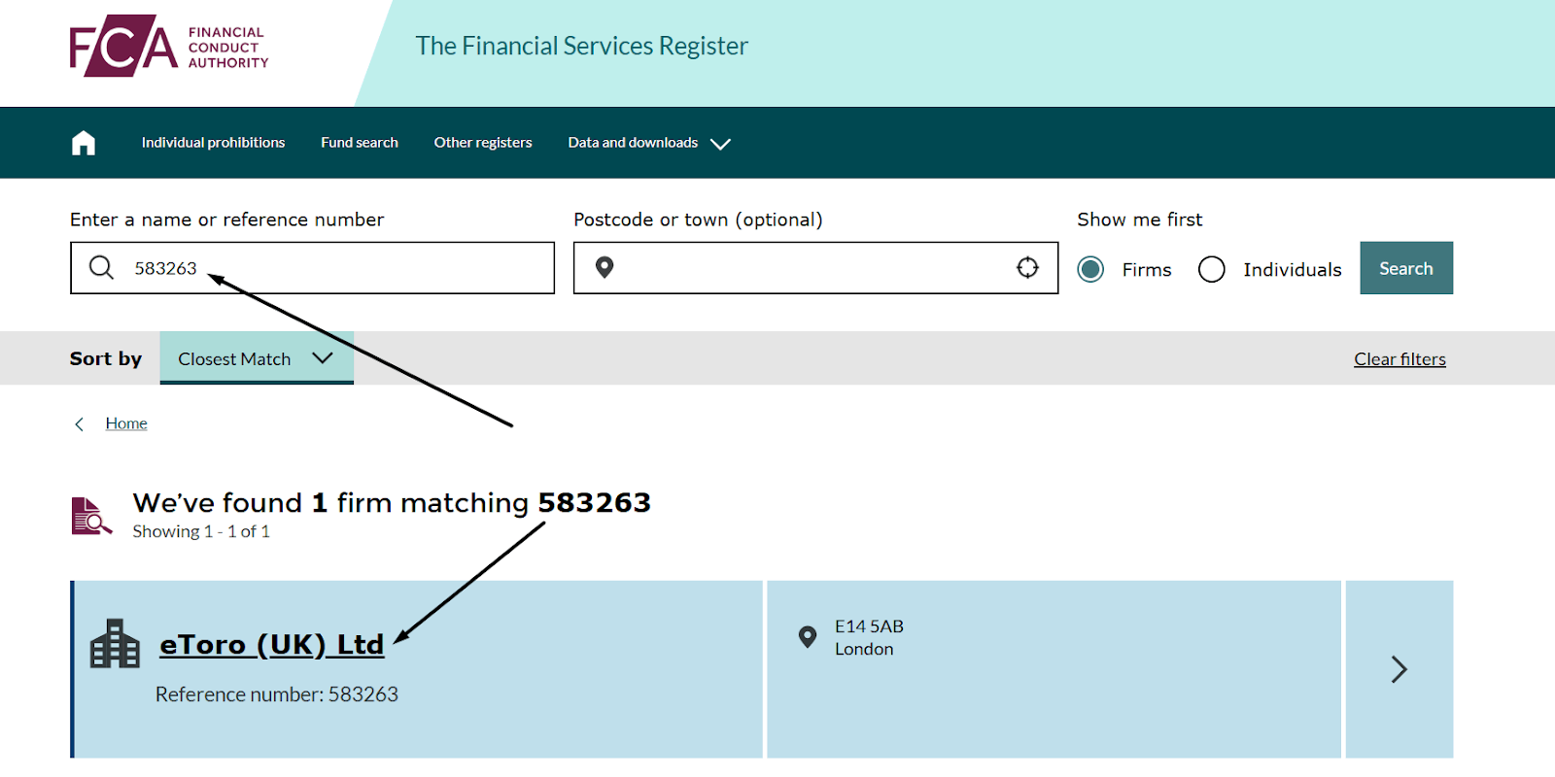This screenshot has height=777, width=1555.
Task: Select the Individuals radio button
Action: [1211, 269]
